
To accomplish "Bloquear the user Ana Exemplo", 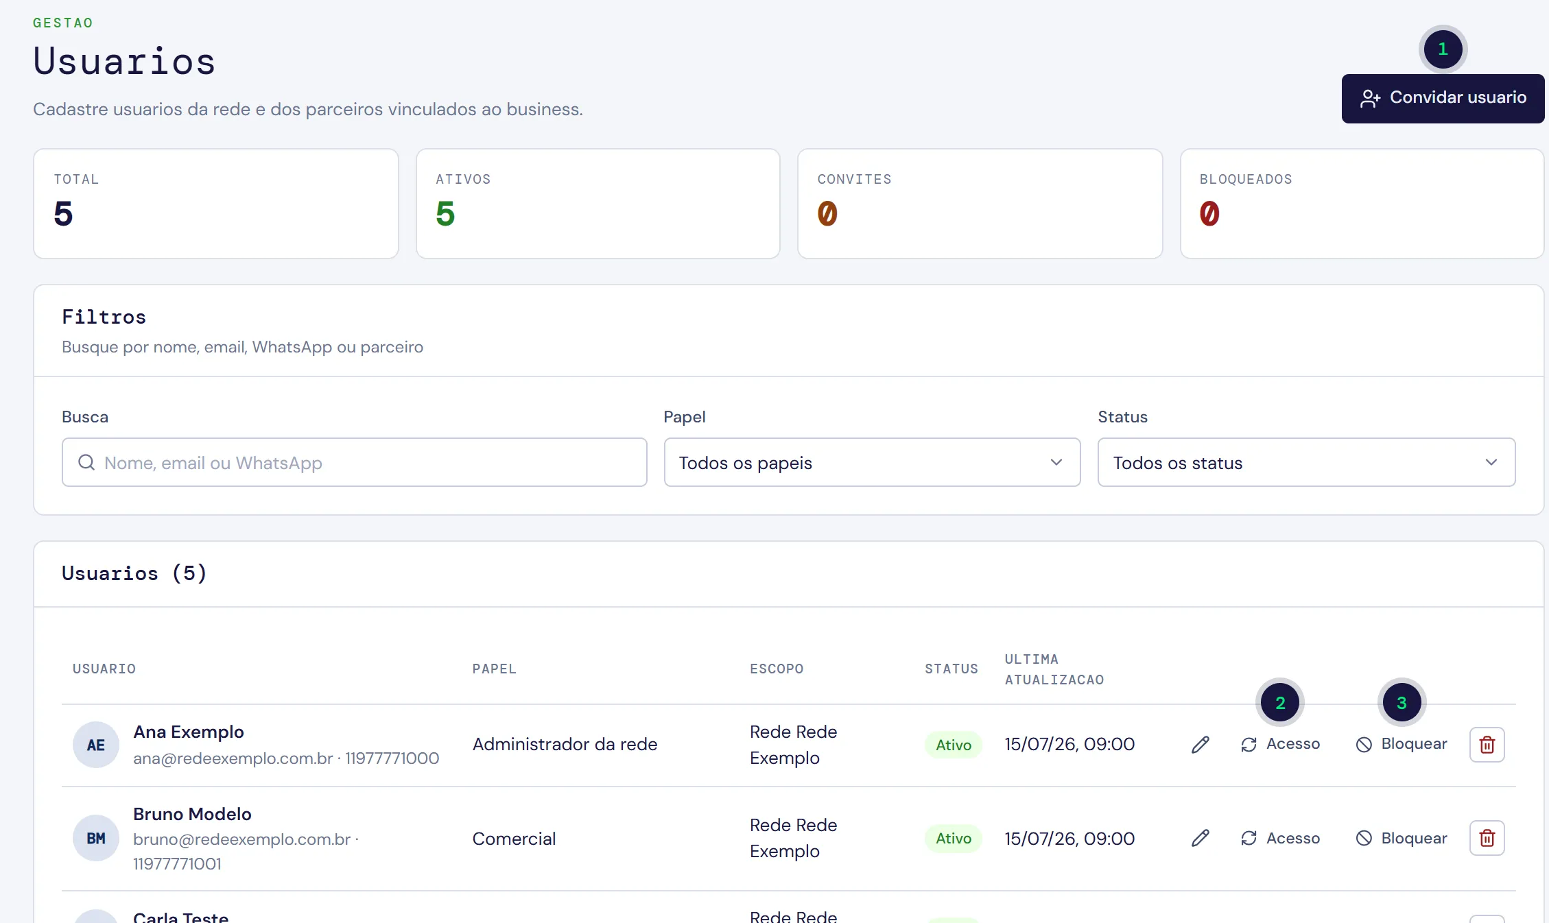I will pos(1402,745).
